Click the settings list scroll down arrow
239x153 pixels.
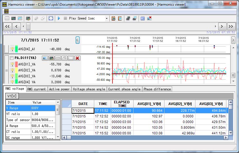[x=58, y=137]
